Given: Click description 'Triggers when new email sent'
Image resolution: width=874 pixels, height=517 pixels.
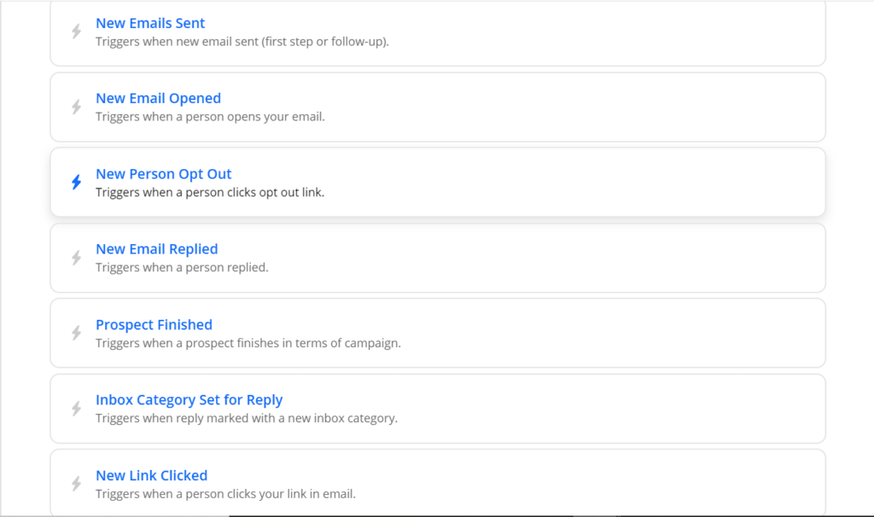Looking at the screenshot, I should click(x=242, y=41).
